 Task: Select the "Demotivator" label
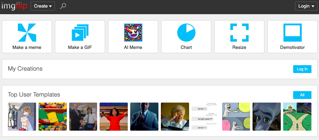point(292,47)
